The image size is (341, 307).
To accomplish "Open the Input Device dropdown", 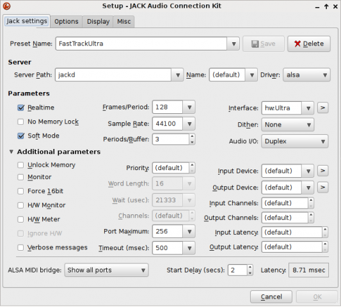I will 308,171.
